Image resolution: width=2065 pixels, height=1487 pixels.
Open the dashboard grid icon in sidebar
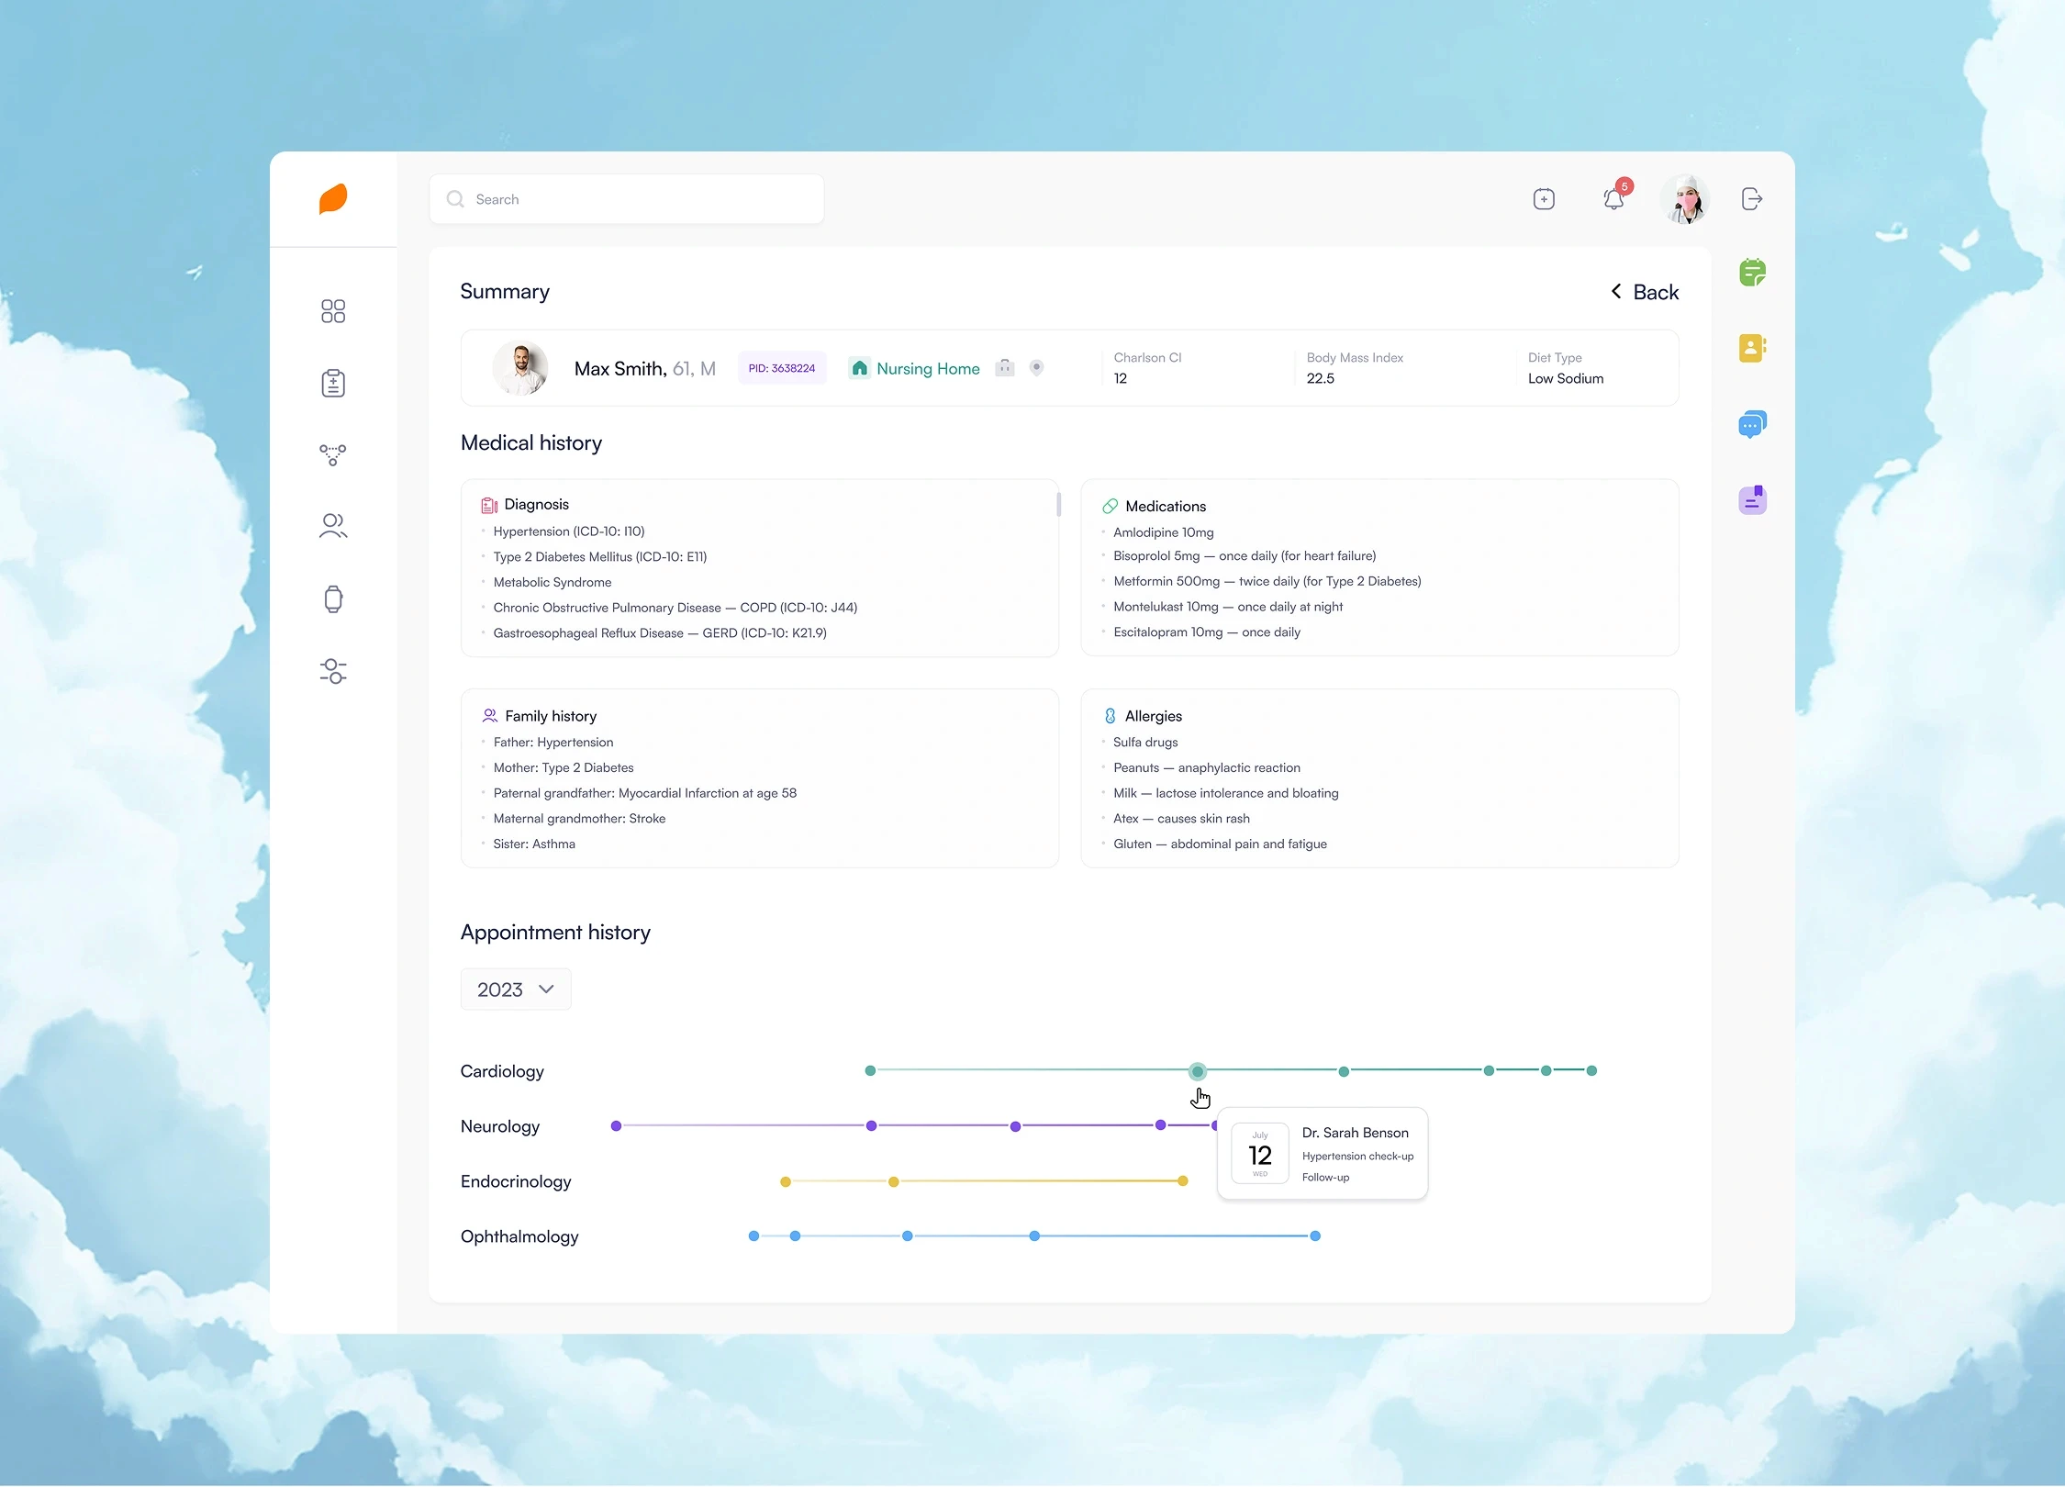click(333, 311)
